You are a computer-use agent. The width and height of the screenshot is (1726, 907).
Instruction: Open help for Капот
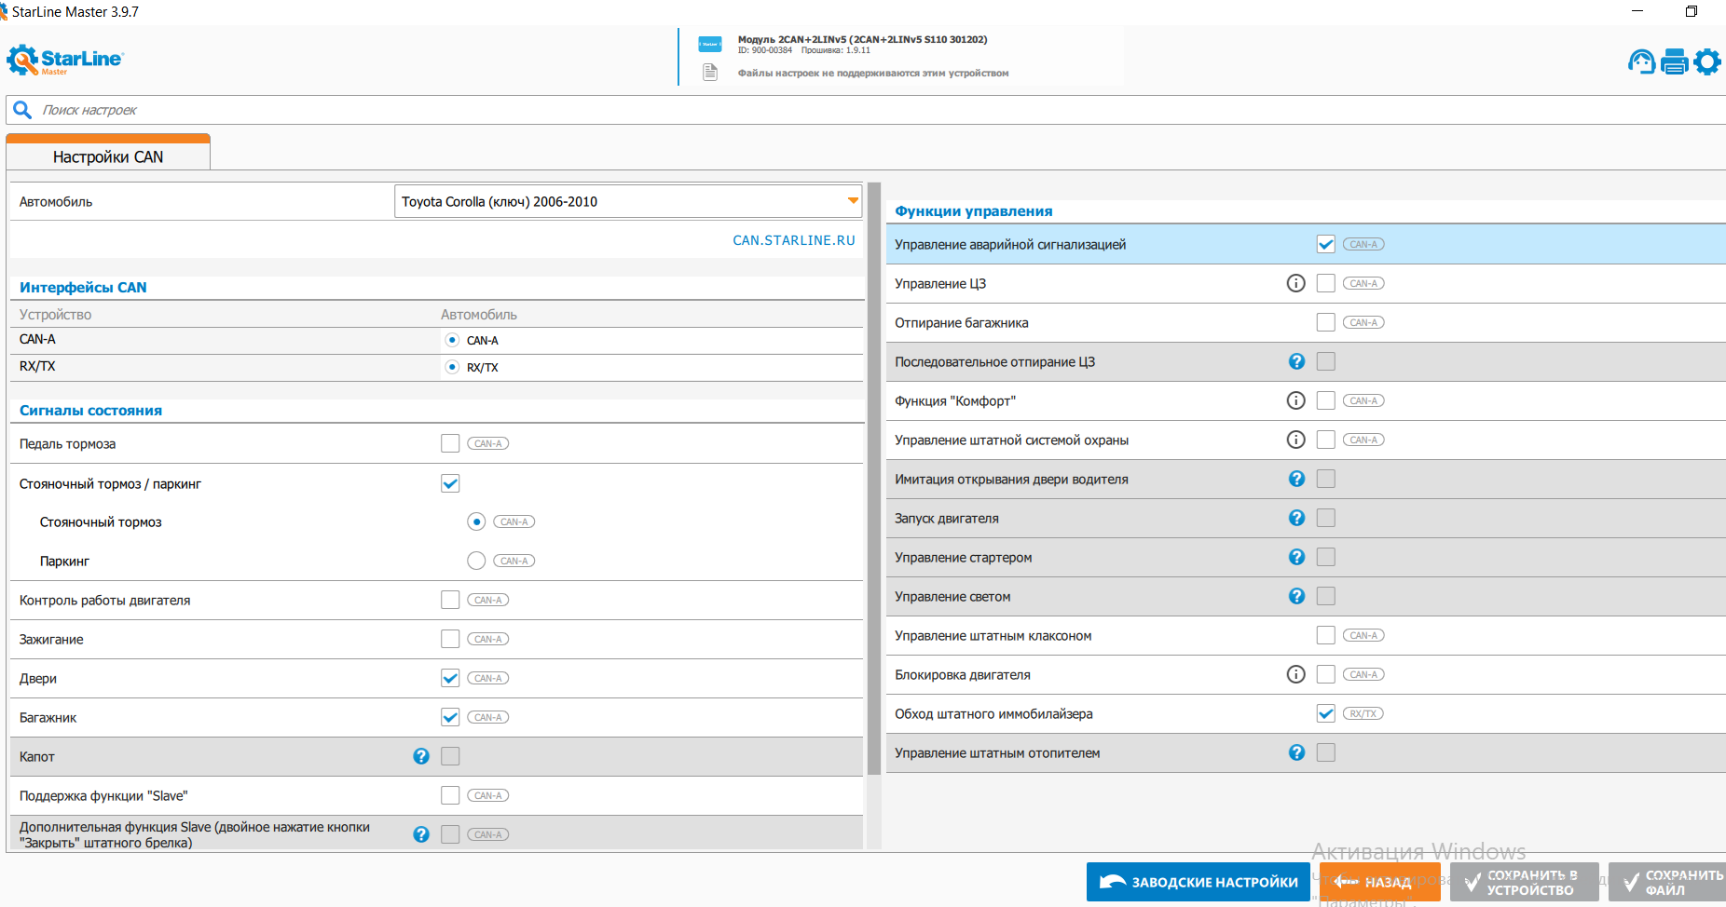(421, 756)
